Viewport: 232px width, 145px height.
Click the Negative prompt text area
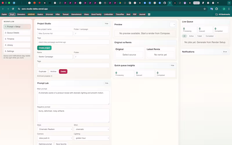[x=73, y=115]
